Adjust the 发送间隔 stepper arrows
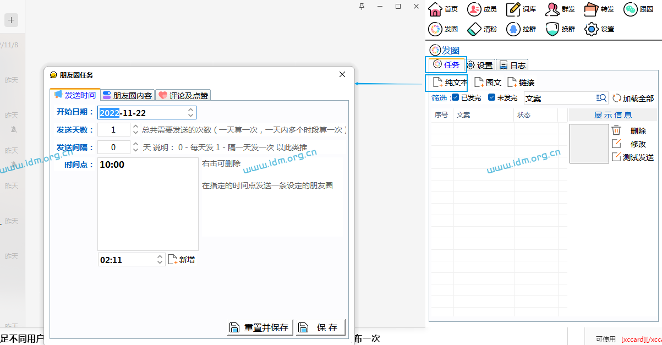 [x=135, y=147]
